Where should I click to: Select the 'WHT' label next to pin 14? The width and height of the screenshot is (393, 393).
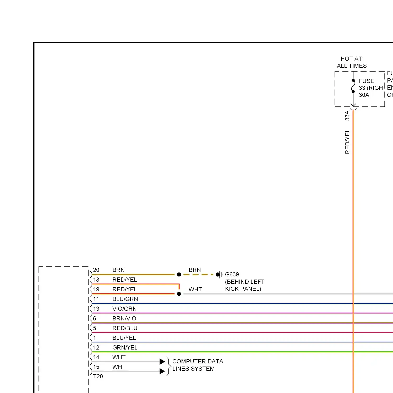119,357
